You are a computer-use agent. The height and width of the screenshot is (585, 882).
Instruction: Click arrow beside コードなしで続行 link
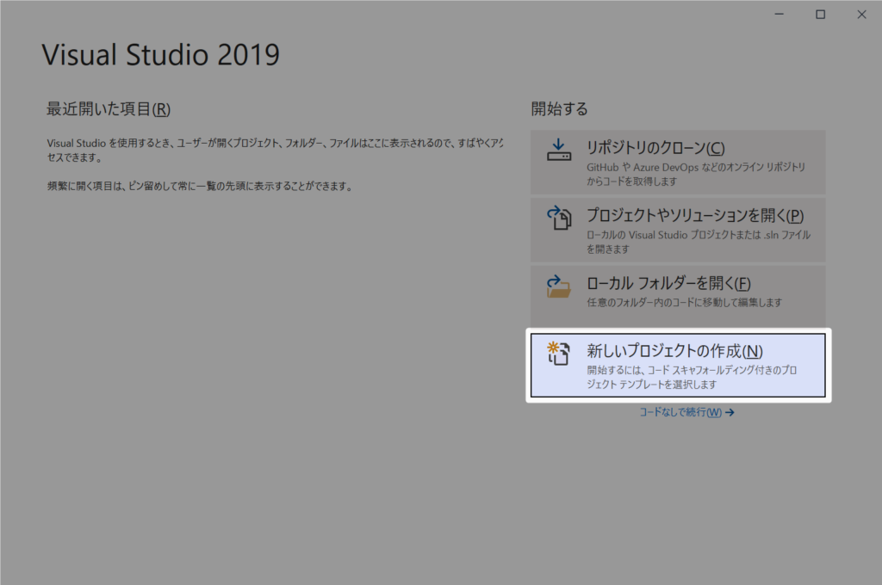730,412
